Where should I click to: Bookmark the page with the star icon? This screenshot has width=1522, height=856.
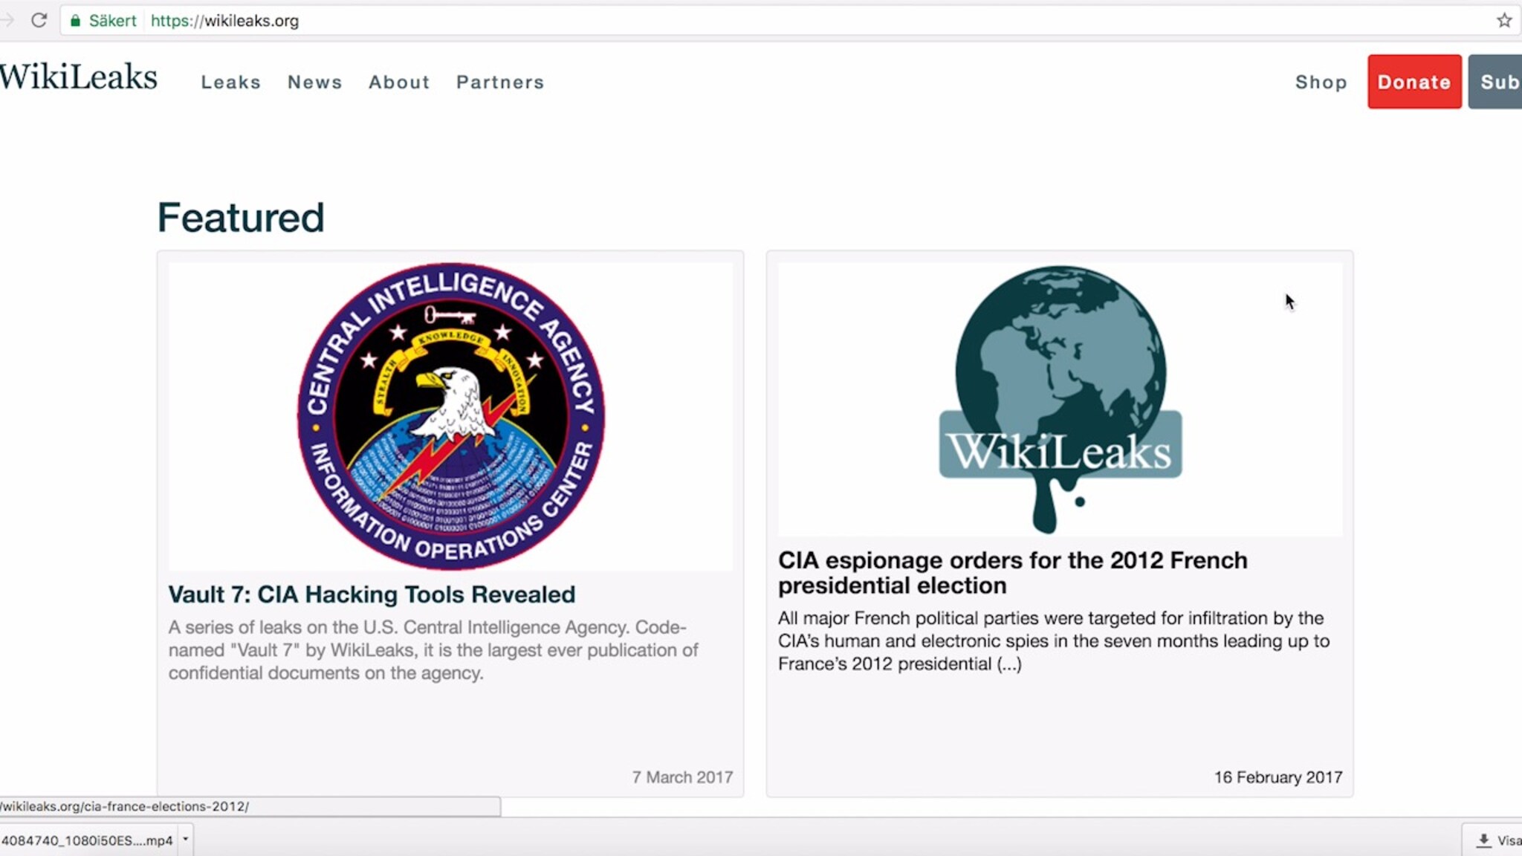click(x=1504, y=20)
